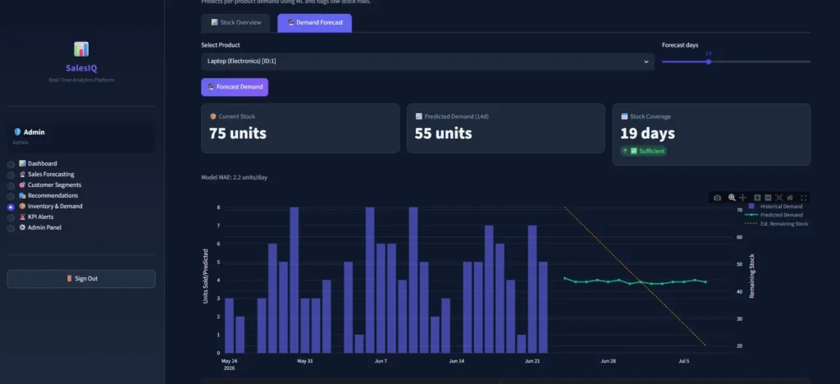
Task: Toggle Predicted Demand legend entry
Action: pyautogui.click(x=774, y=215)
